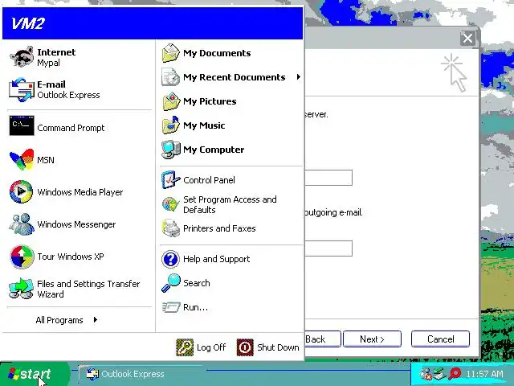This screenshot has height=386, width=514.
Task: Click the Start button
Action: pyautogui.click(x=35, y=374)
